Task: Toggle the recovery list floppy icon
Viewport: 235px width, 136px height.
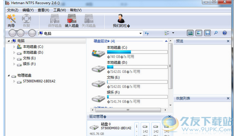Action: tap(207, 33)
